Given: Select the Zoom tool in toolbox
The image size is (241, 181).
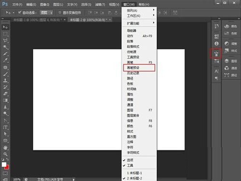Looking at the screenshot, I should click(x=5, y=154).
